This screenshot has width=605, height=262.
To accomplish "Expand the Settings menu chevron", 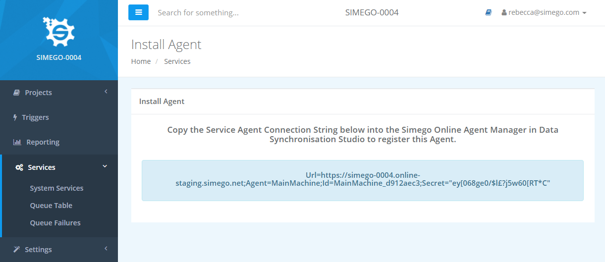I will (x=106, y=249).
